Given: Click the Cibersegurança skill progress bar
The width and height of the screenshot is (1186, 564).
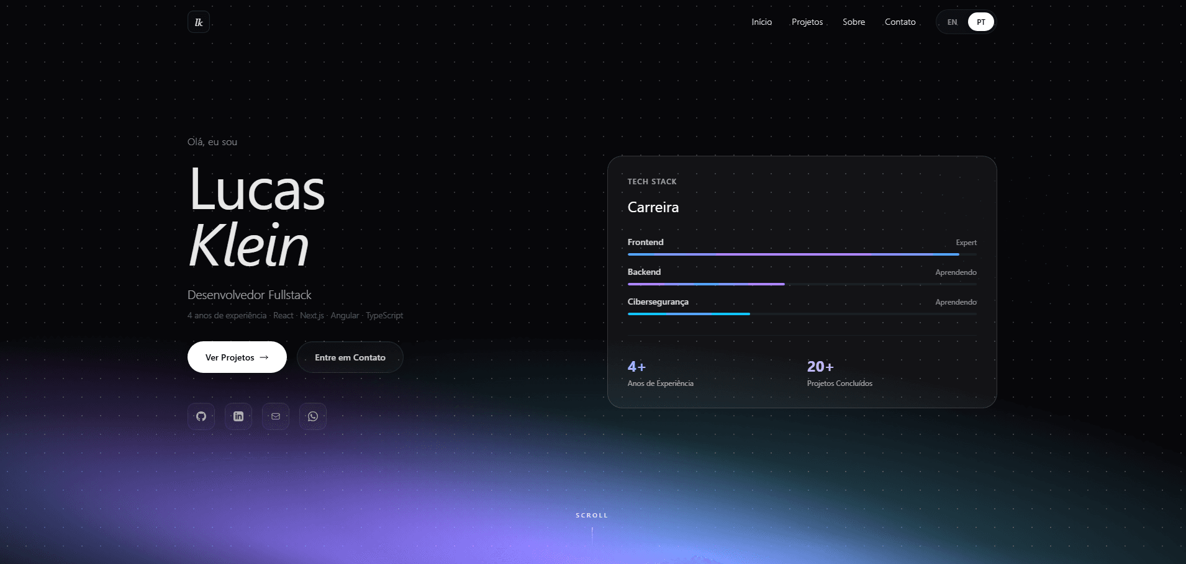Looking at the screenshot, I should click(x=802, y=314).
